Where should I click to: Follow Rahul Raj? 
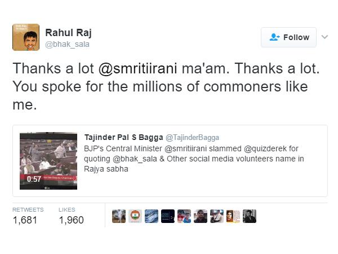point(288,37)
